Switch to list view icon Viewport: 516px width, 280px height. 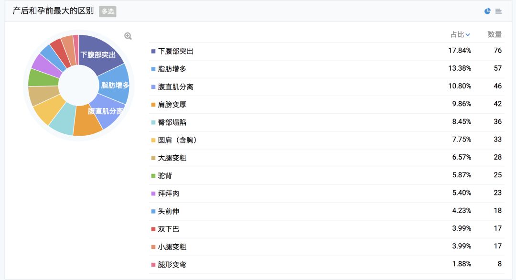coord(498,11)
